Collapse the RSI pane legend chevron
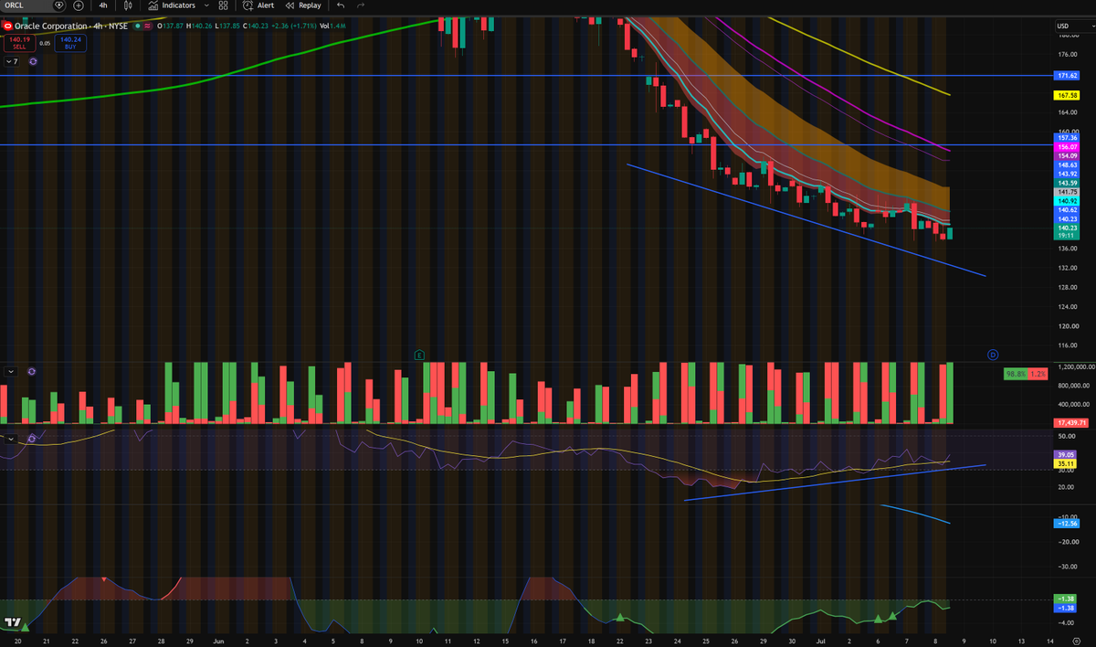Image resolution: width=1096 pixels, height=647 pixels. click(x=11, y=439)
